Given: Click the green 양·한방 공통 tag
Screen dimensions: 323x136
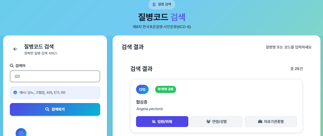Looking at the screenshot, I should [x=166, y=89].
